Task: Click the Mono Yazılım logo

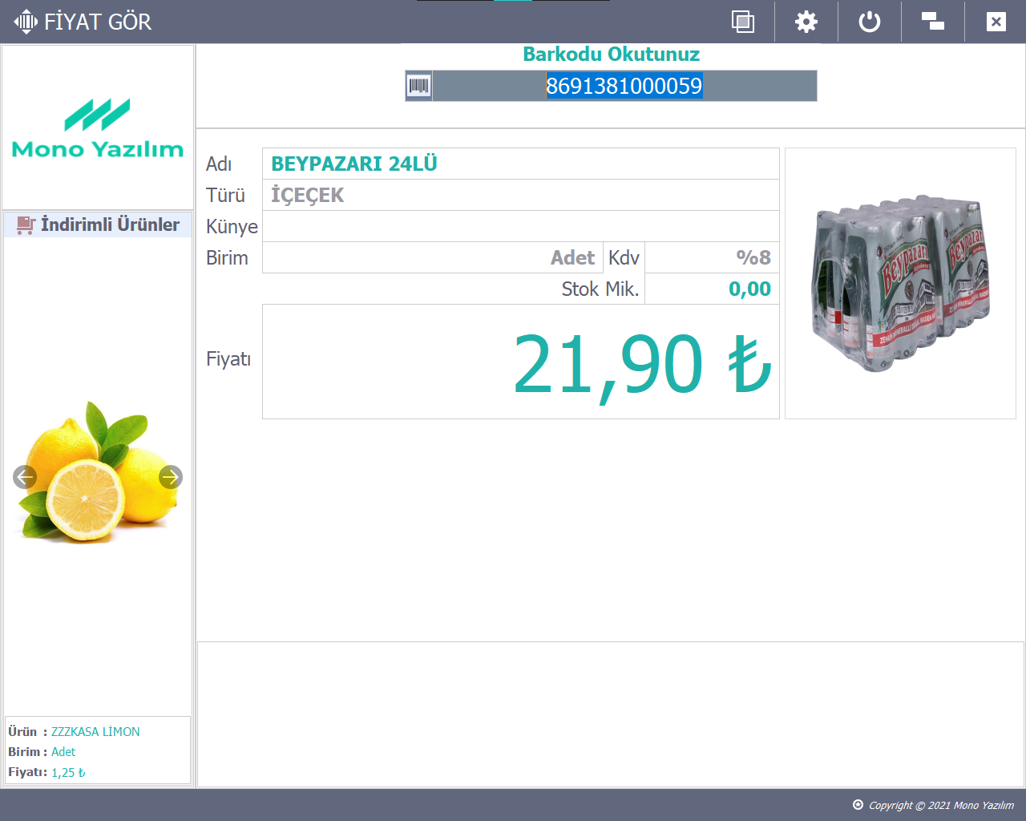Action: pos(98,128)
